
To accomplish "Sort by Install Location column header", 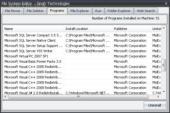I will point(88,29).
